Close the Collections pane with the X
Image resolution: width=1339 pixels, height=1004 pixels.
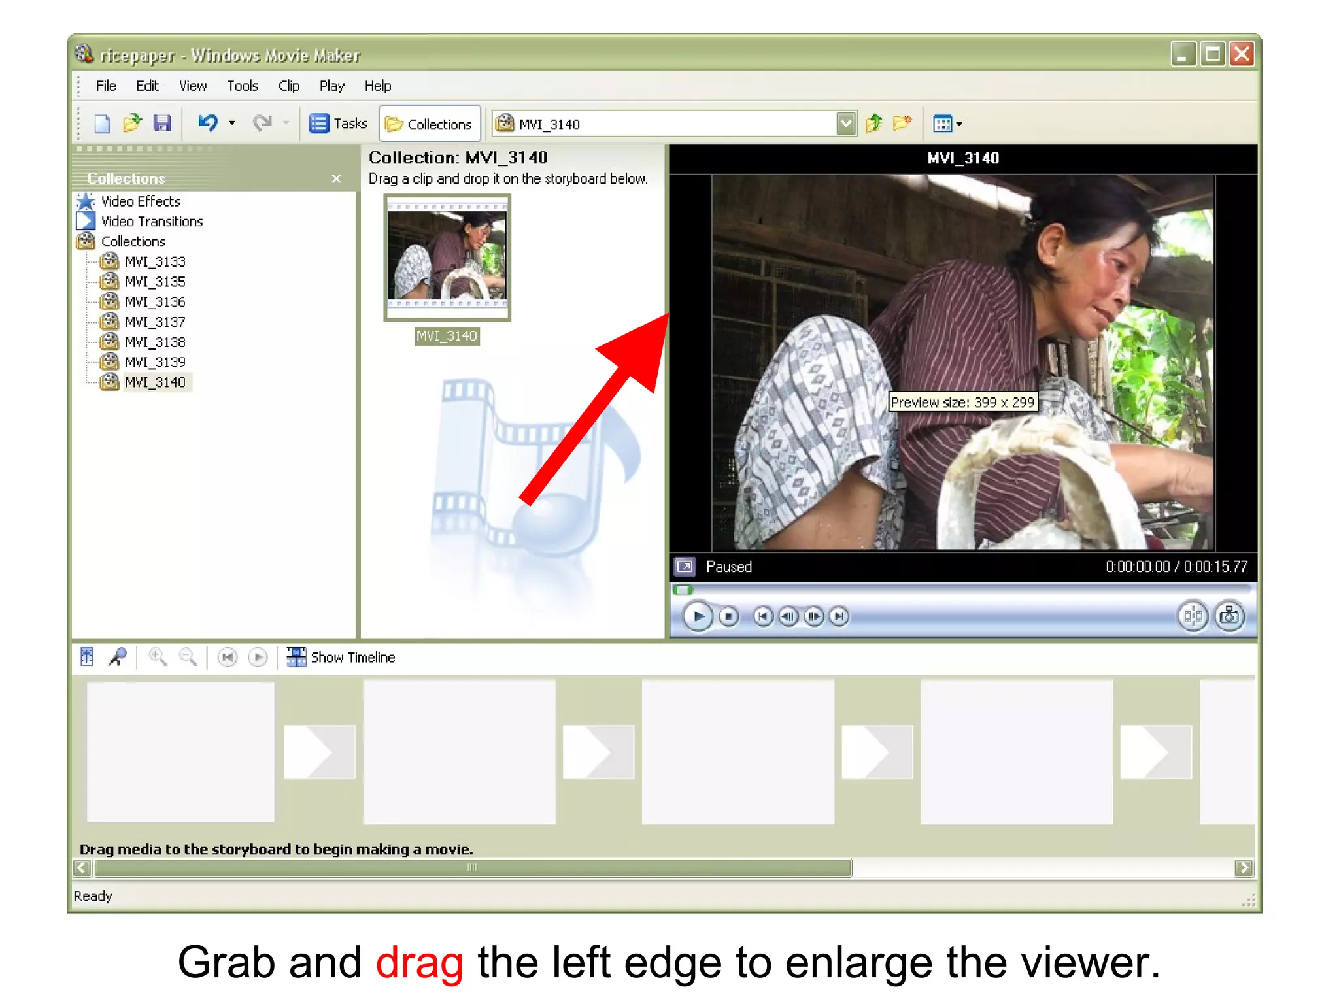pos(336,178)
